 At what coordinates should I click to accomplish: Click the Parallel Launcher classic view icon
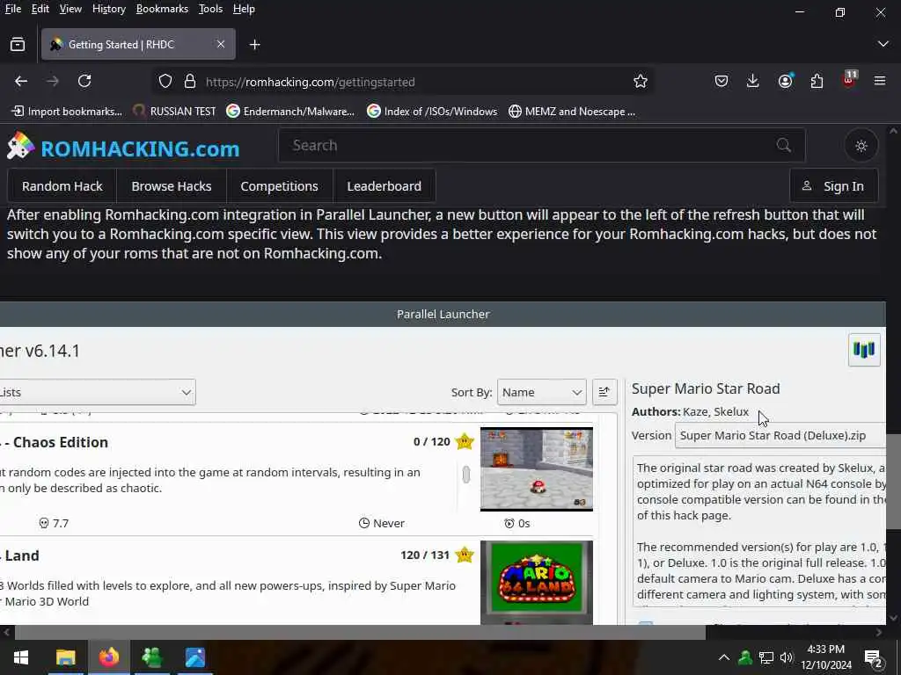864,350
